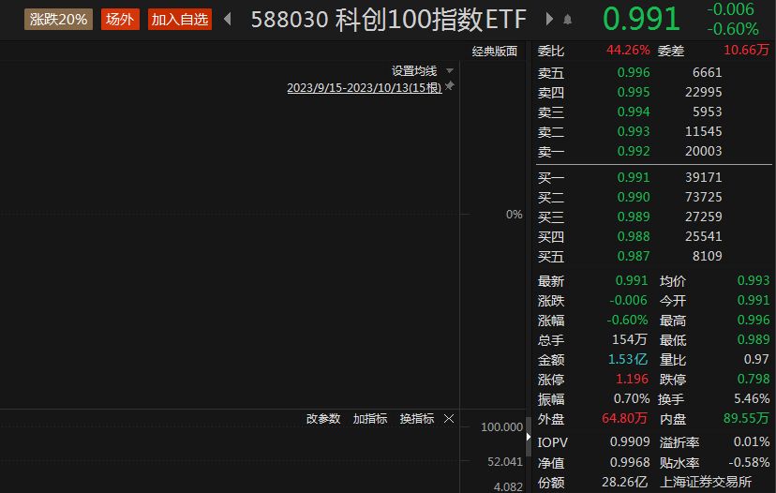This screenshot has width=776, height=493.
Task: Click 加指标 to add an indicator
Action: point(369,419)
